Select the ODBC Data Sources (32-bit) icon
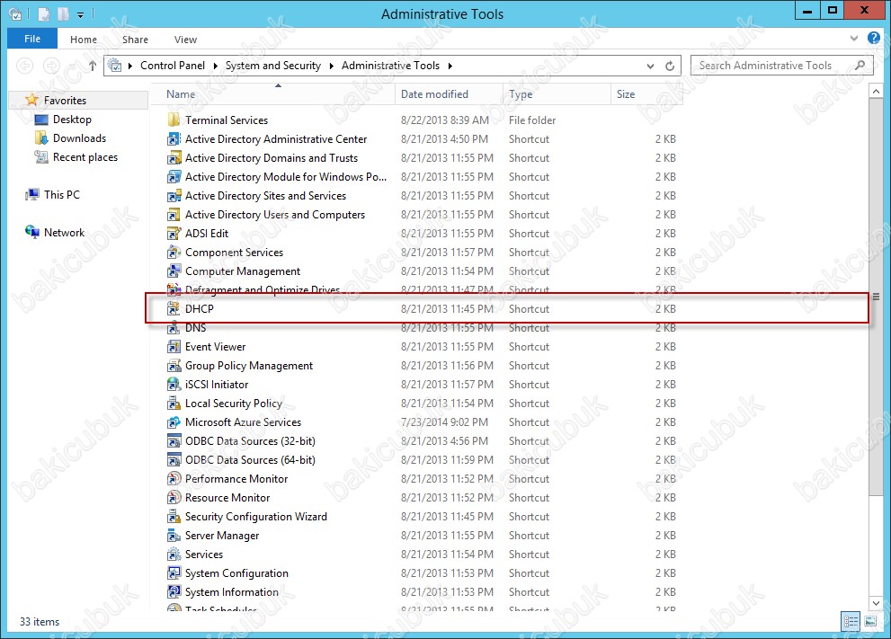Image resolution: width=891 pixels, height=639 pixels. [x=174, y=441]
